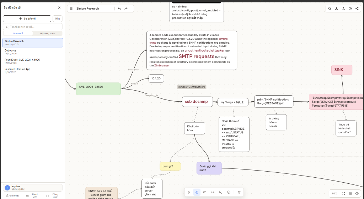Click the download icon in top-right toolbar
This screenshot has width=364, height=199.
pyautogui.click(x=336, y=9)
